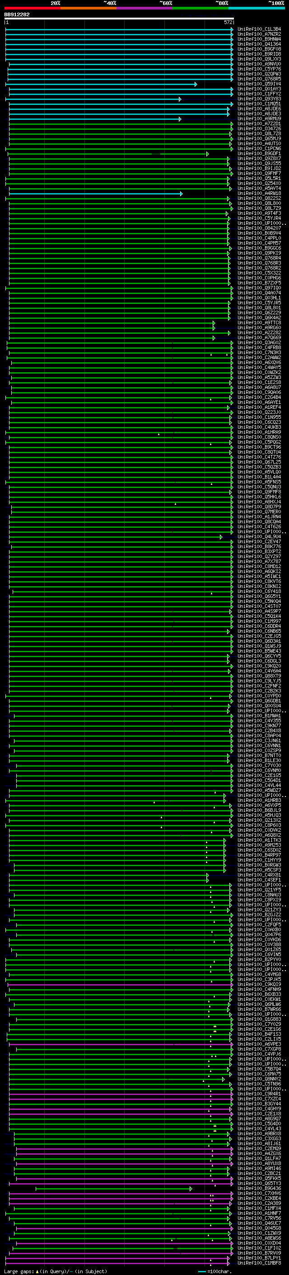Image resolution: width=289 pixels, height=1275 pixels.
Task: Click the white BB912282 query bar
Action: point(119,18)
